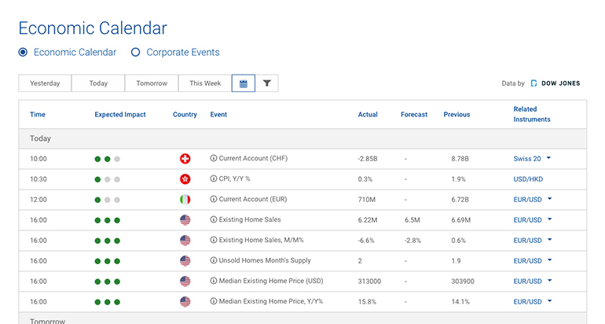Open the Swiss 20 instrument link
Screen dimensions: 605x324
(x=527, y=159)
